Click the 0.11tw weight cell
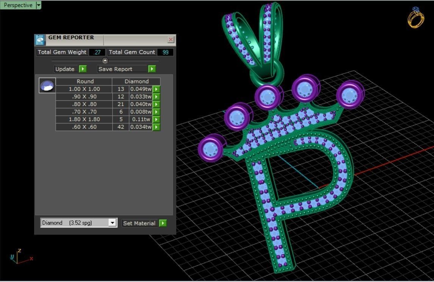This screenshot has height=282, width=434. tap(141, 120)
